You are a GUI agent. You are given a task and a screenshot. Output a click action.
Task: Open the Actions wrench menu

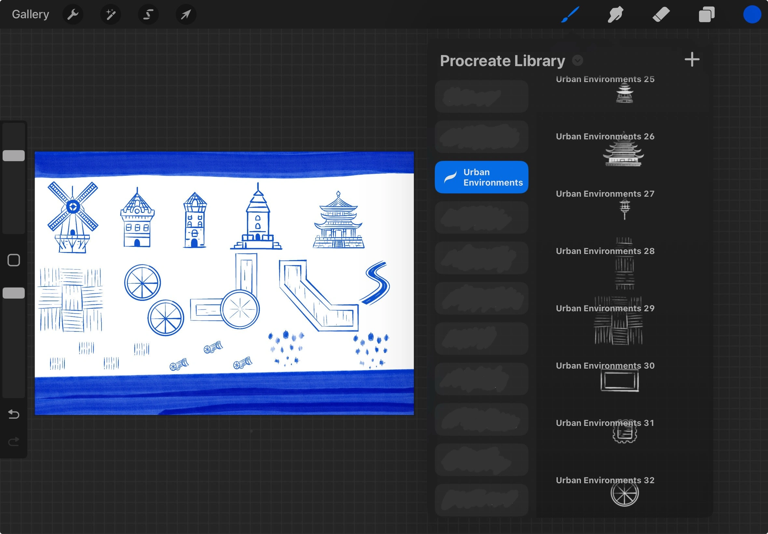[73, 14]
